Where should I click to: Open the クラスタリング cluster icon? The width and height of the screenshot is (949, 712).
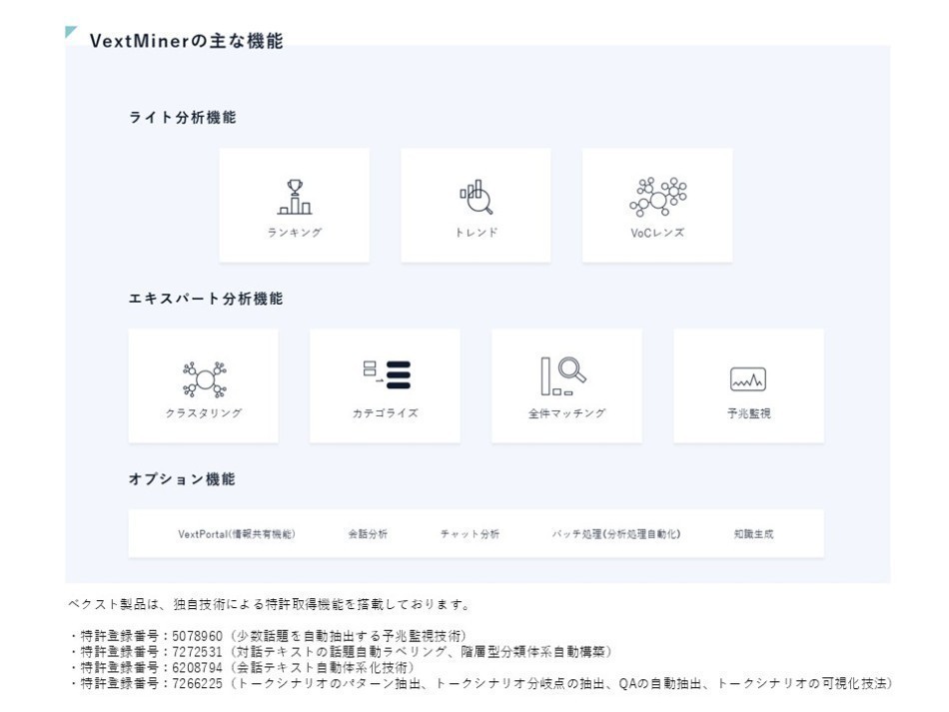204,378
